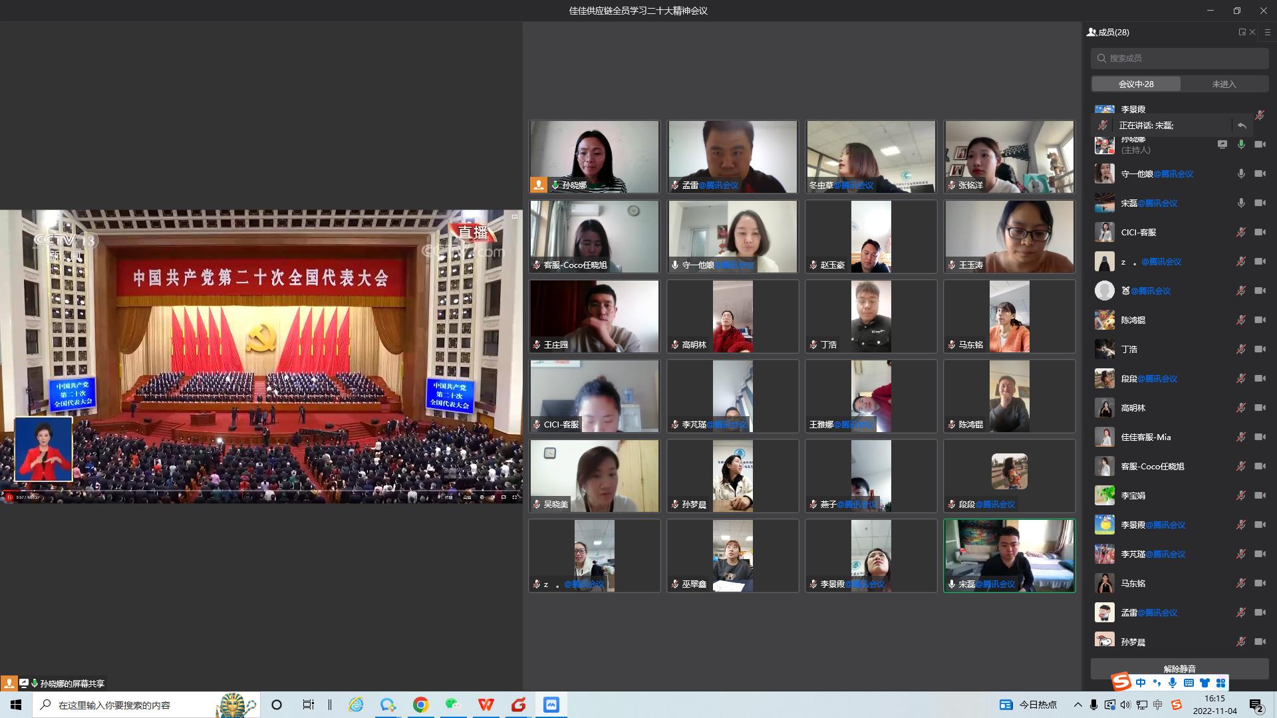Screen dimensions: 1277x718
Task: Search members input field
Action: tap(1180, 59)
